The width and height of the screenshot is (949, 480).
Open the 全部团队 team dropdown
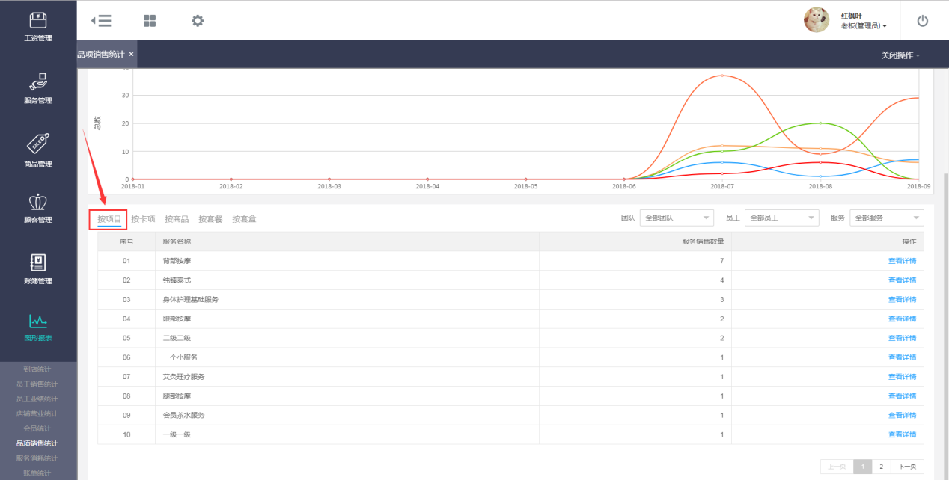[677, 218]
